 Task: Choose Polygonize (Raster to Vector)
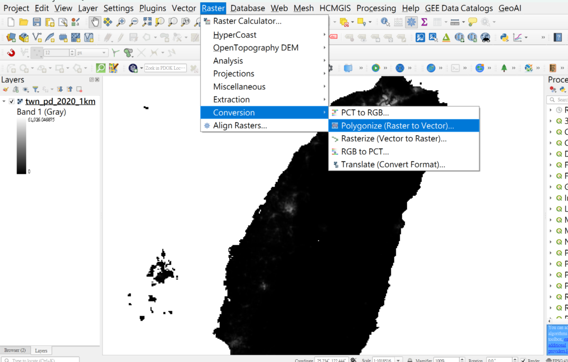[x=404, y=126]
